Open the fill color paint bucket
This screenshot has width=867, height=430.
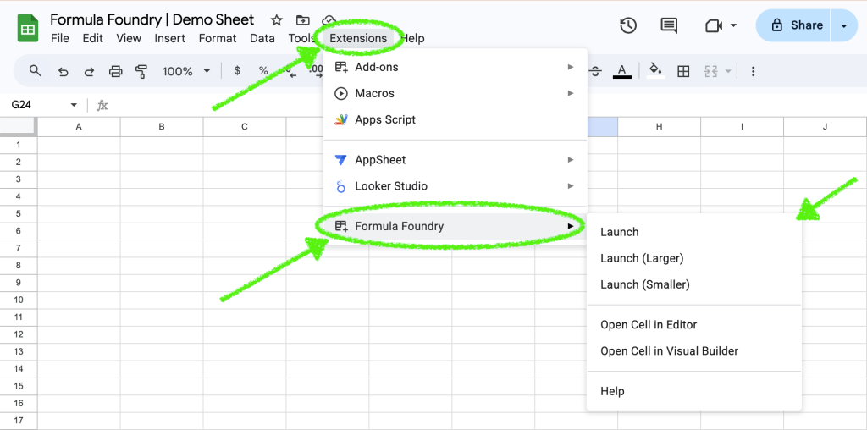pos(654,71)
